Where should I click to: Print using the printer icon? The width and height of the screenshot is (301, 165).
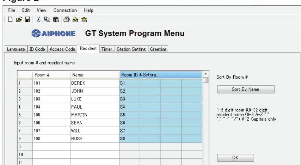pos(66,19)
